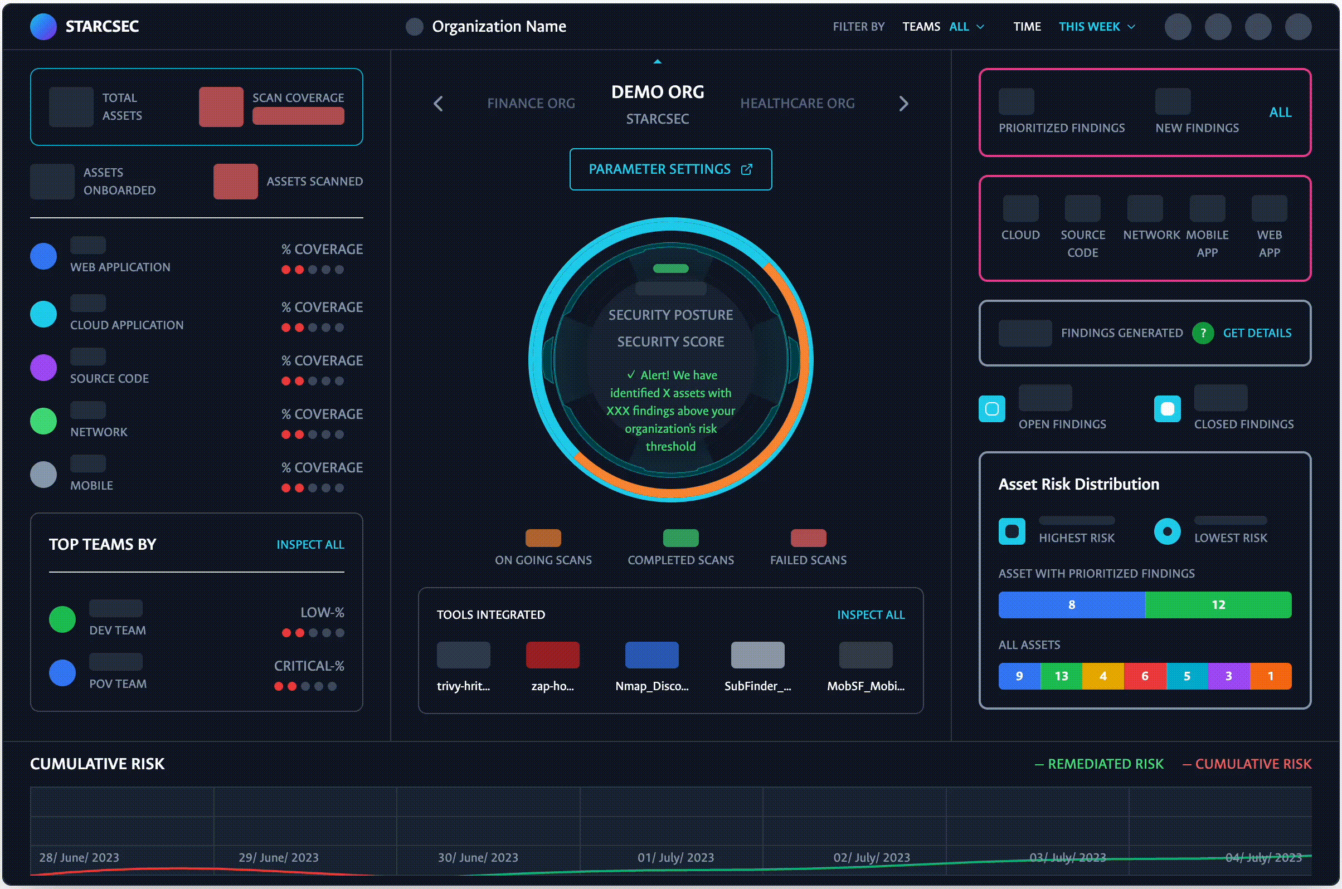Select the trivy-hrit tool icon
Viewport: 1342px width, 889px height.
(464, 655)
